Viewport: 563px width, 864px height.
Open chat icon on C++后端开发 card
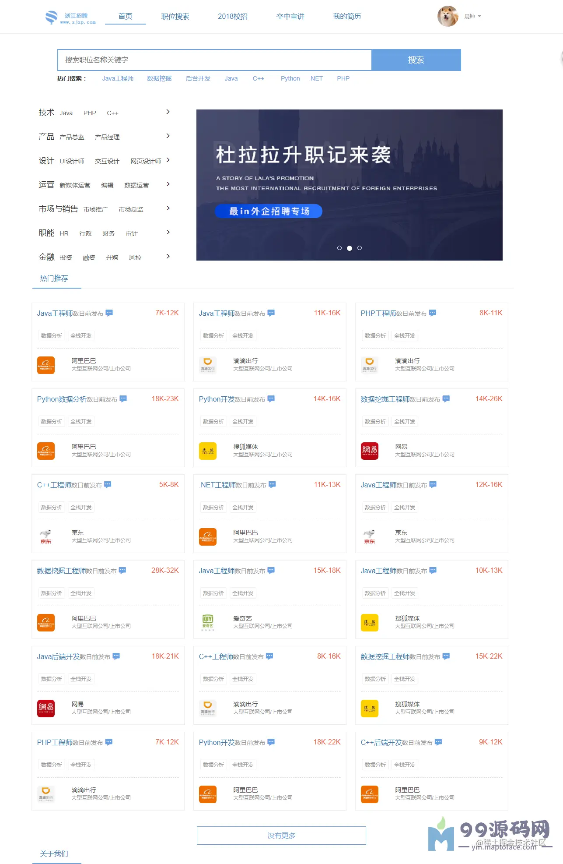438,742
